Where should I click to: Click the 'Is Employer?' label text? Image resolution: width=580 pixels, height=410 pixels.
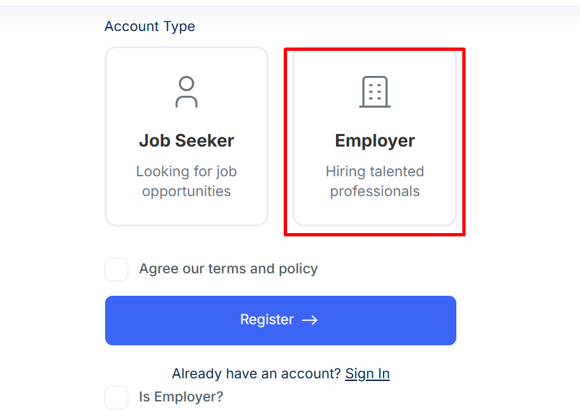181,397
